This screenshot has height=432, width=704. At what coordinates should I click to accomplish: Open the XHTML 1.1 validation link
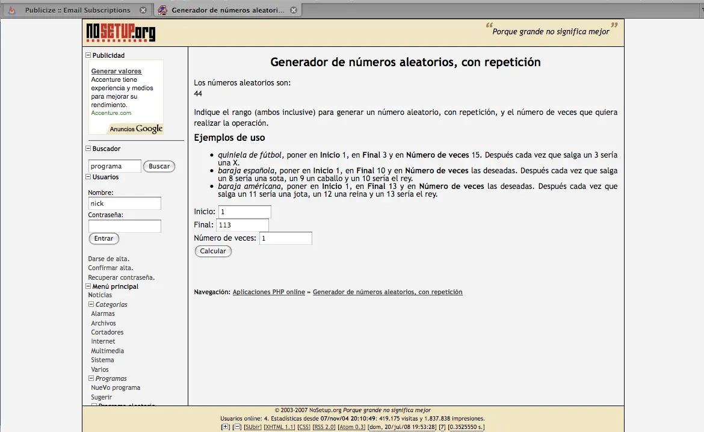[279, 427]
